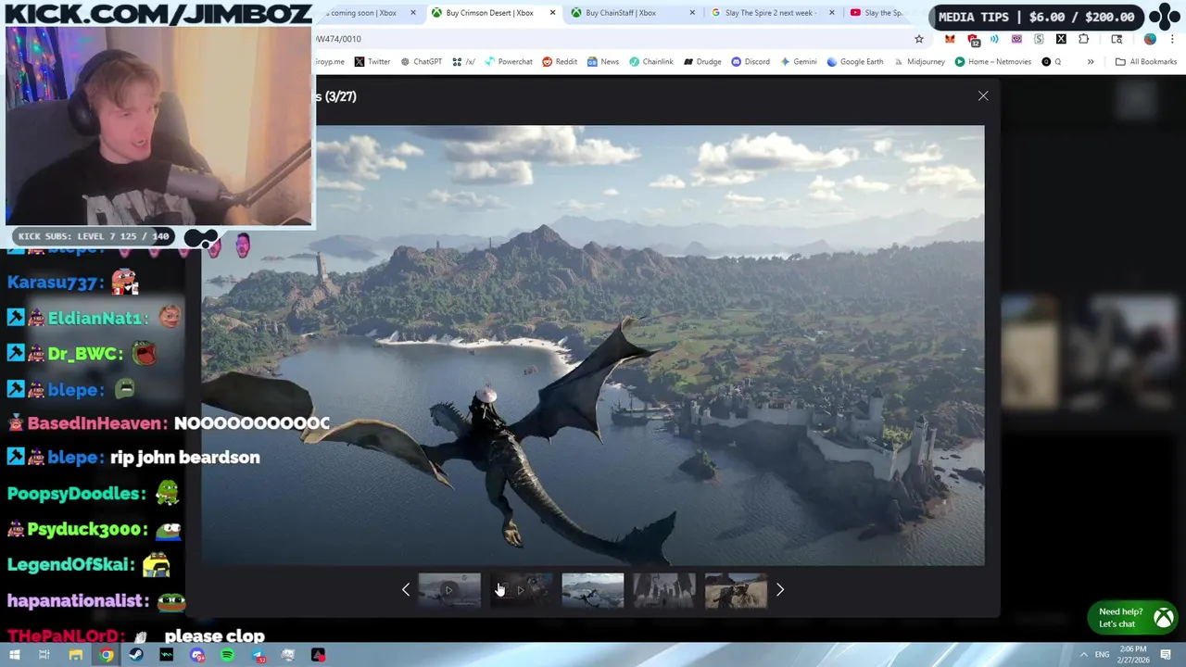
Task: Show hidden system tray icons
Action: pyautogui.click(x=1084, y=655)
